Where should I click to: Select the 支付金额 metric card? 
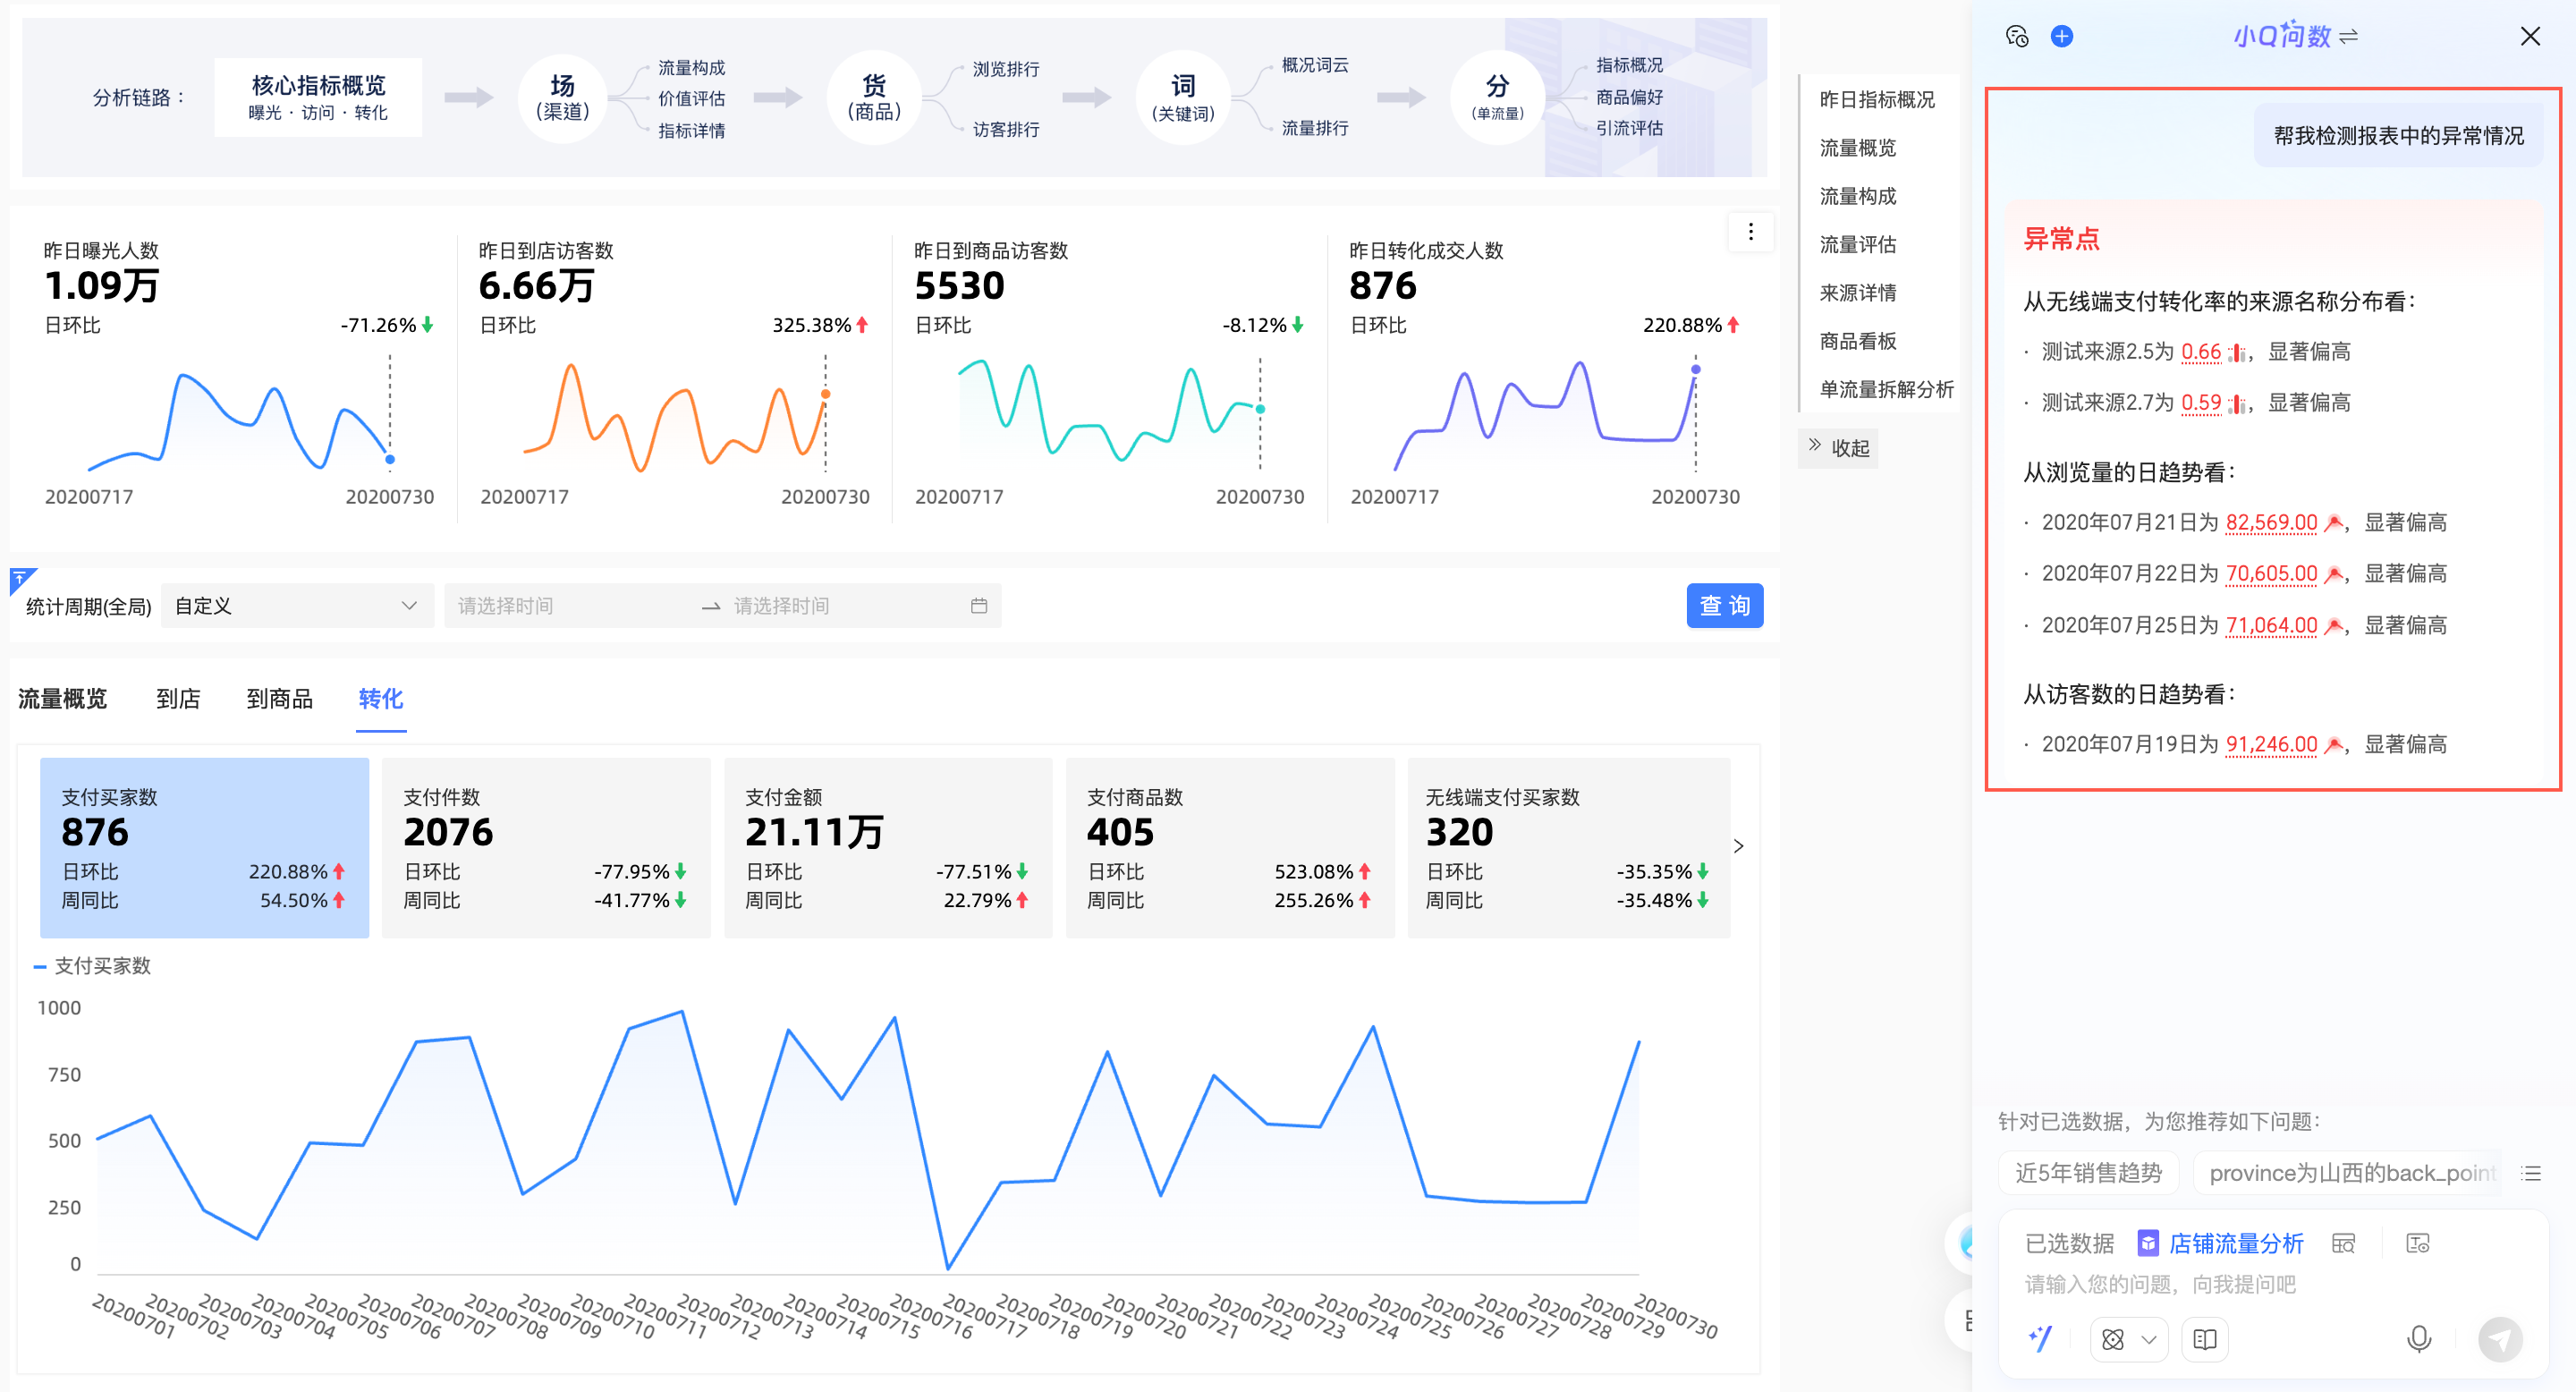(x=887, y=846)
